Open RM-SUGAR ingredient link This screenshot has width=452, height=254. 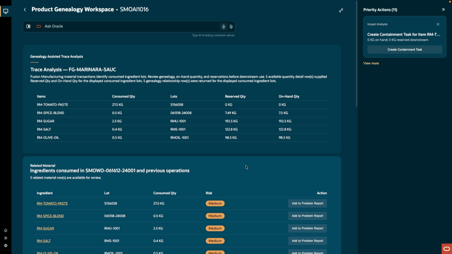pos(45,229)
